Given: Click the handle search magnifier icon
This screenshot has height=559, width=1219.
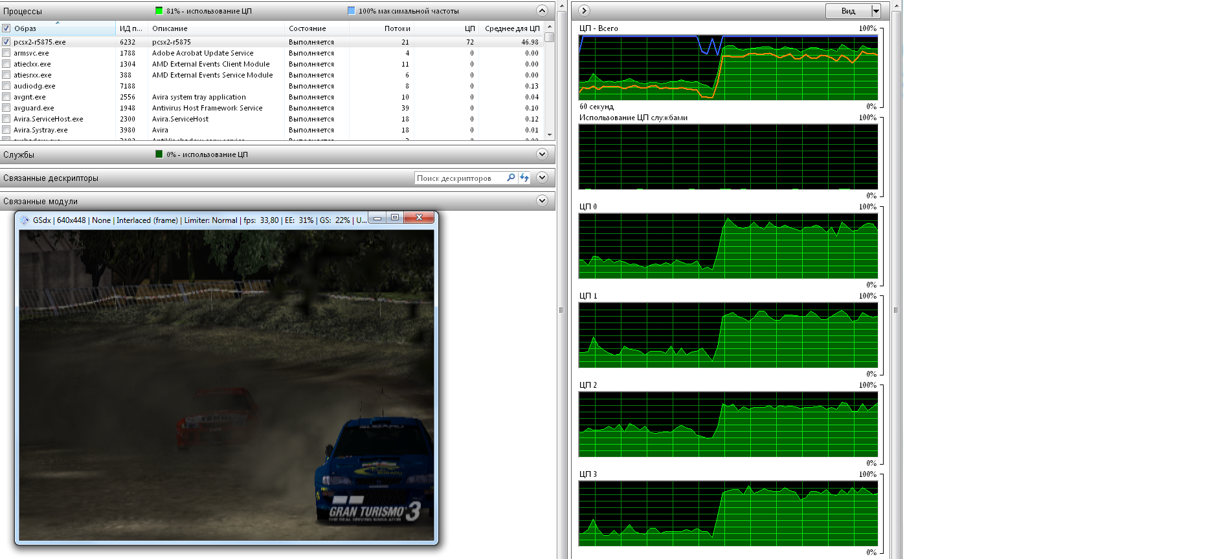Looking at the screenshot, I should coord(511,178).
